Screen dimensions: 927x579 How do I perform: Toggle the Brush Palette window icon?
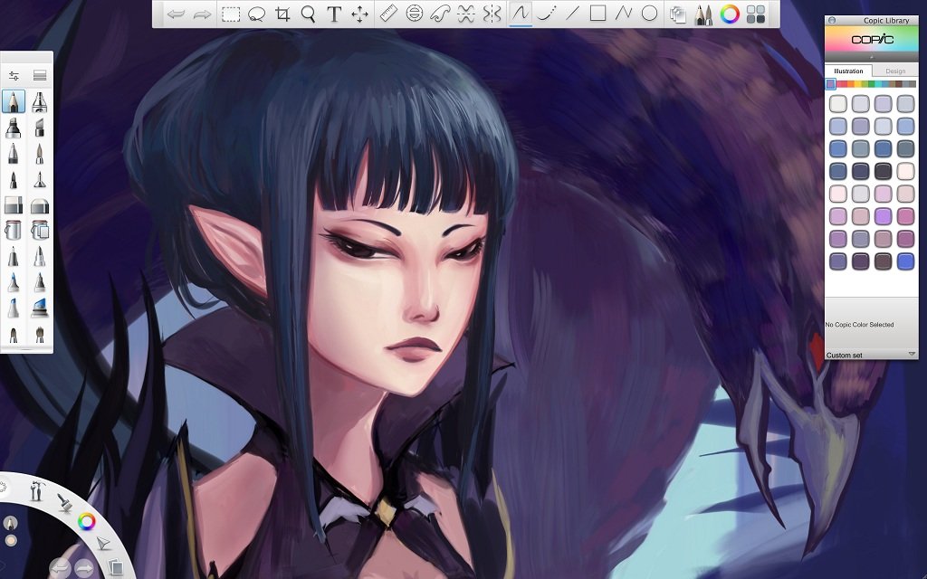coord(702,14)
